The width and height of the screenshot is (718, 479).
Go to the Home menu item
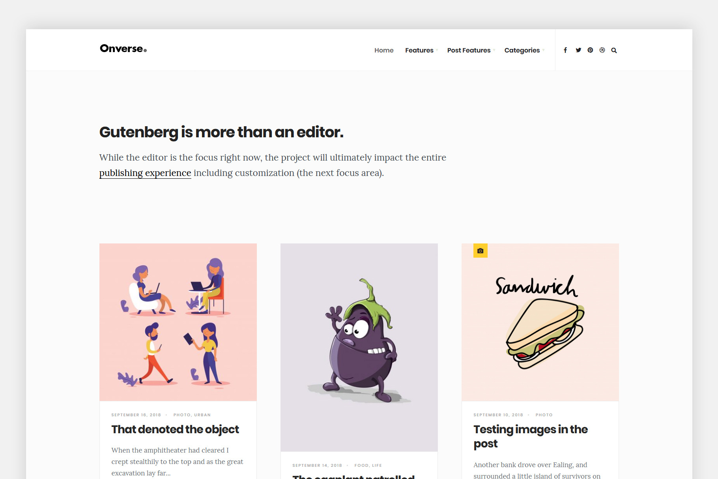point(384,50)
